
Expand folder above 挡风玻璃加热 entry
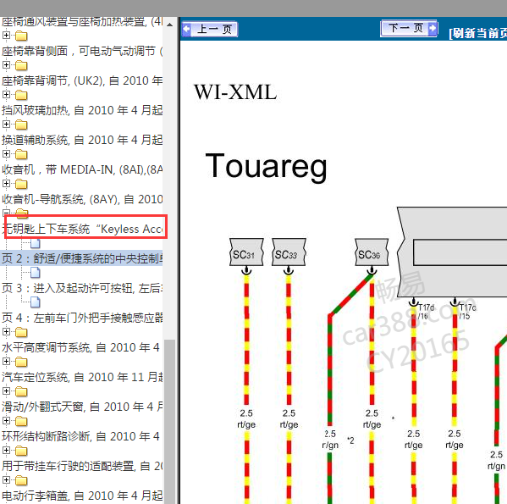(6, 95)
